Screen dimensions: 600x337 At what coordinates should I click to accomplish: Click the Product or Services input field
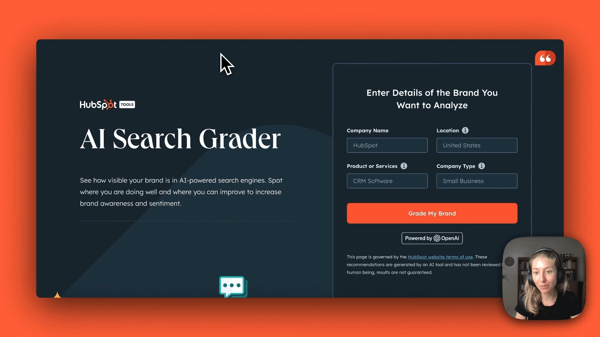click(x=387, y=181)
